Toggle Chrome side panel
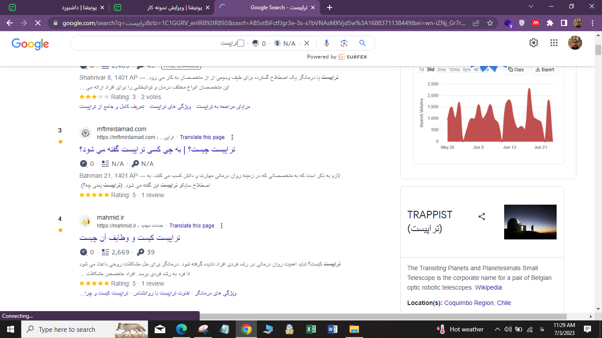This screenshot has width=602, height=338. pyautogui.click(x=564, y=23)
